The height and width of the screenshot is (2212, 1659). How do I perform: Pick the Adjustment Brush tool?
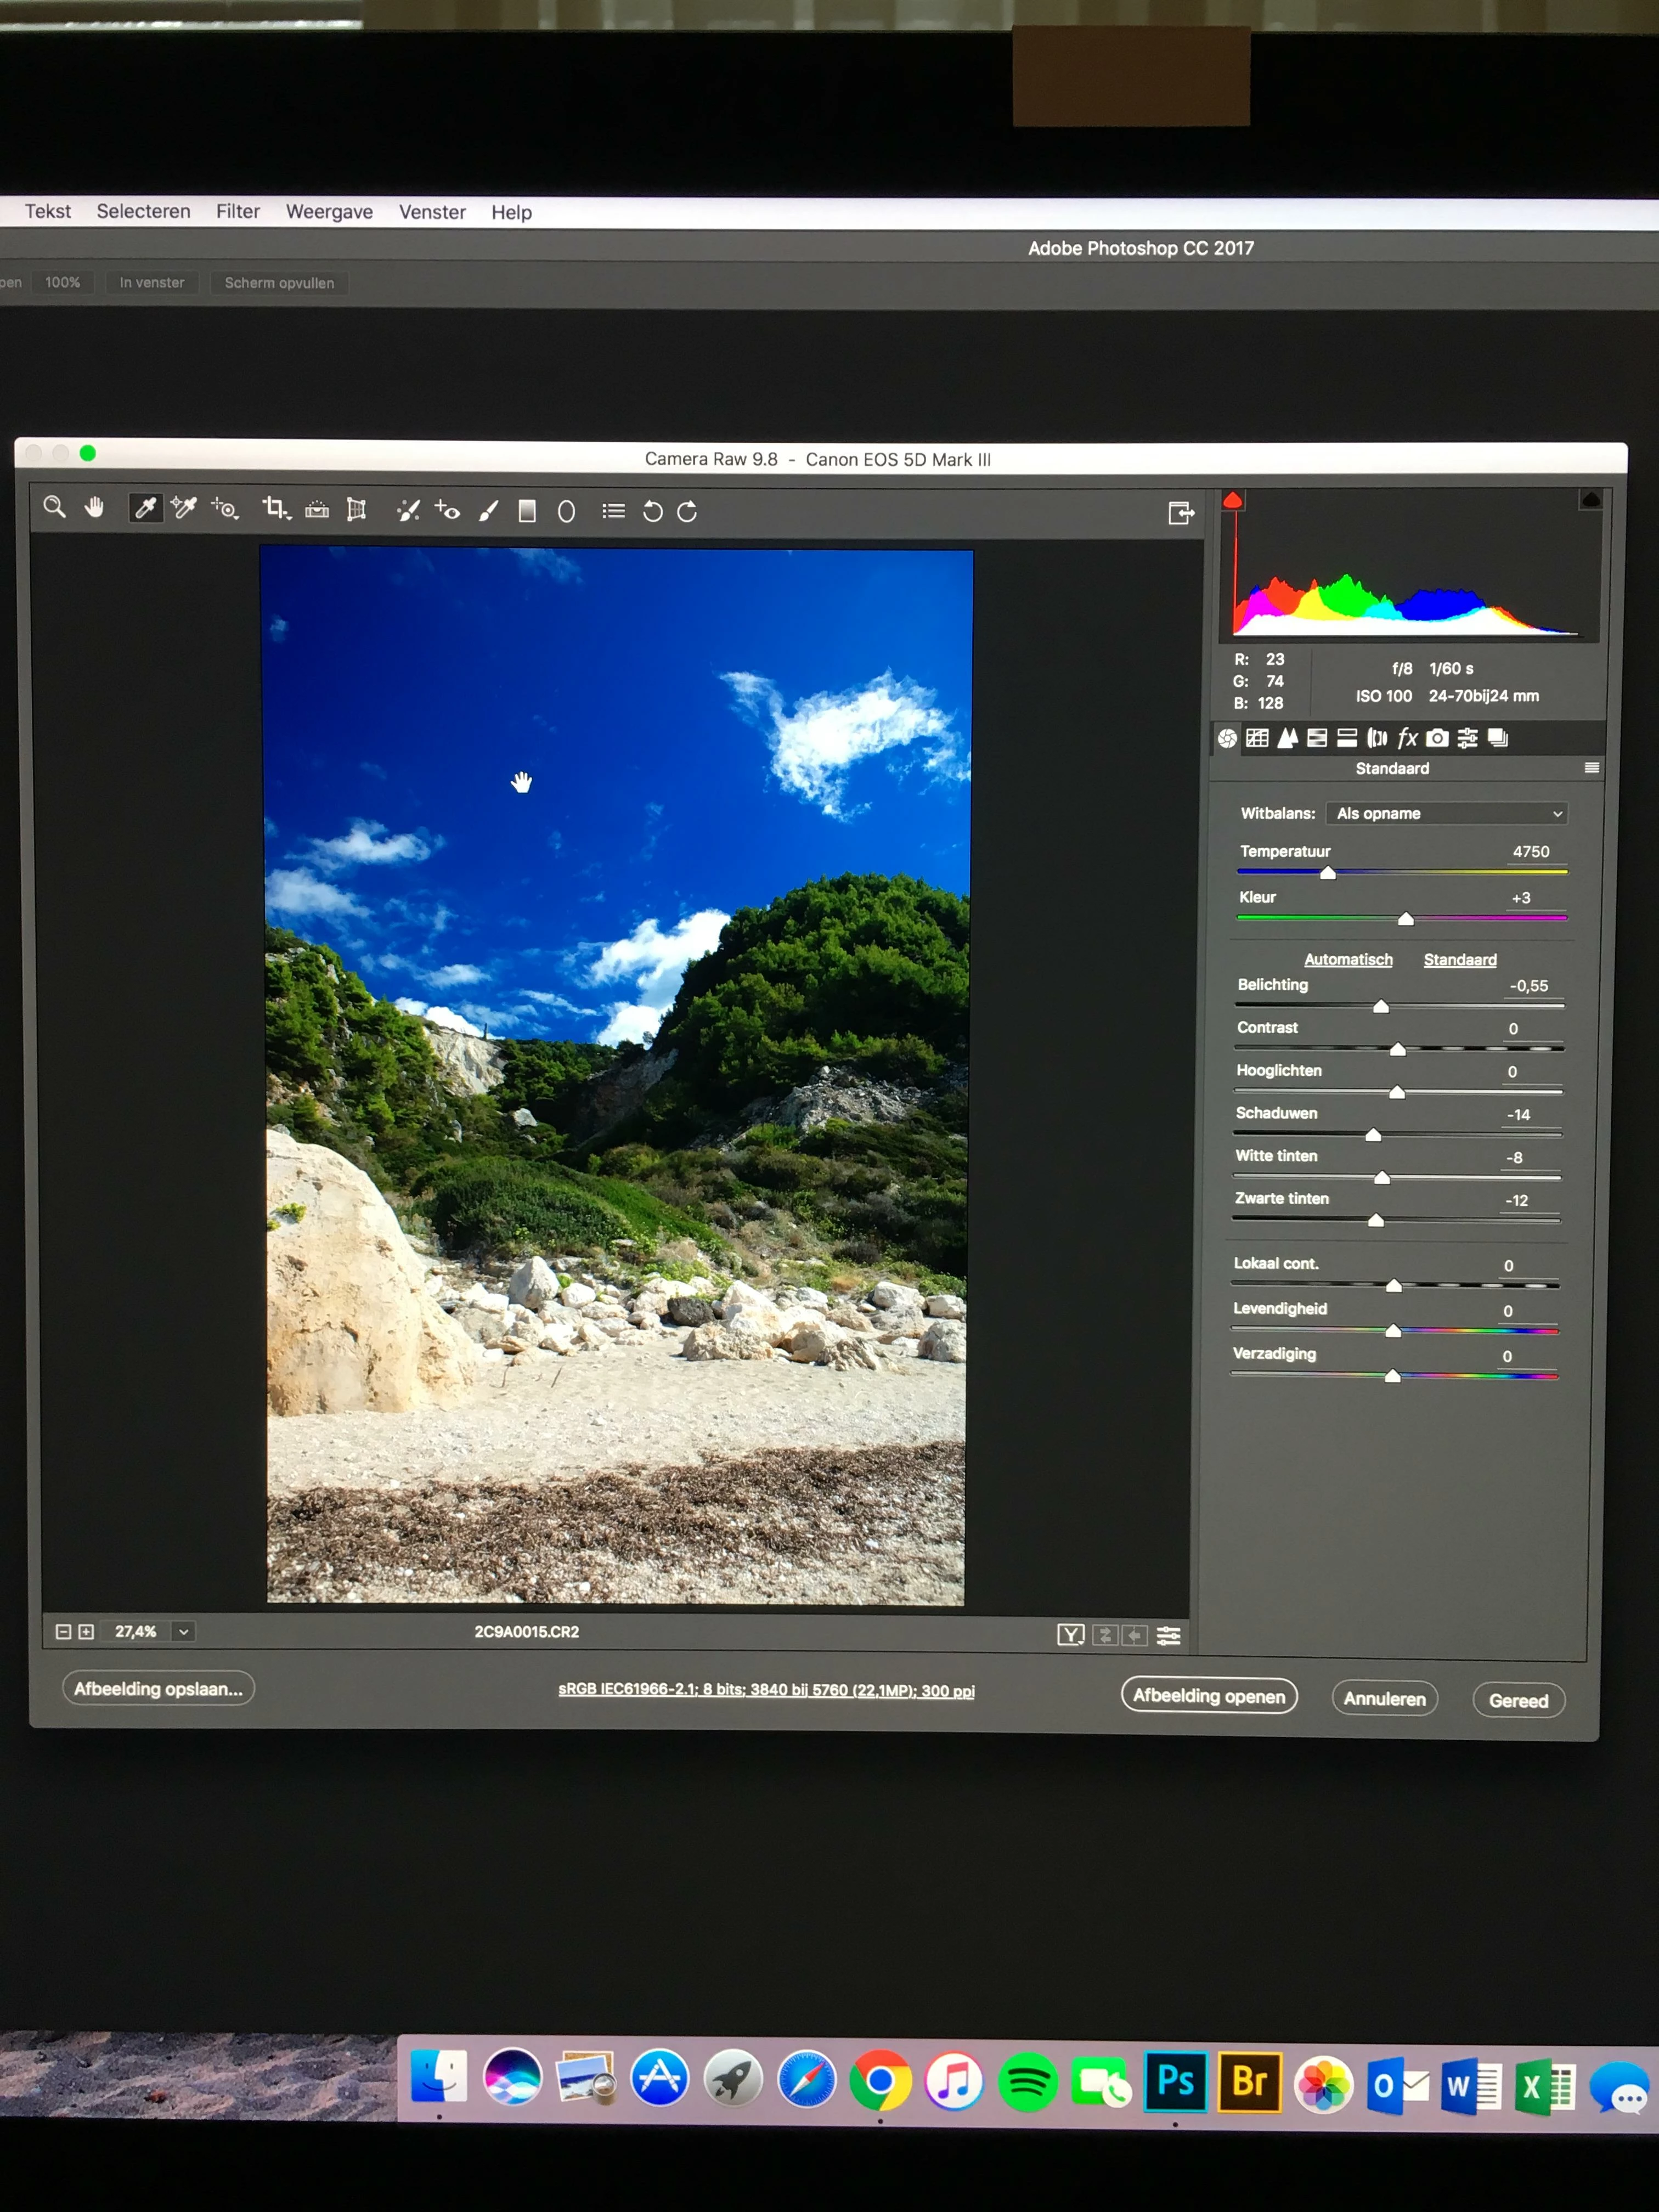click(x=488, y=512)
